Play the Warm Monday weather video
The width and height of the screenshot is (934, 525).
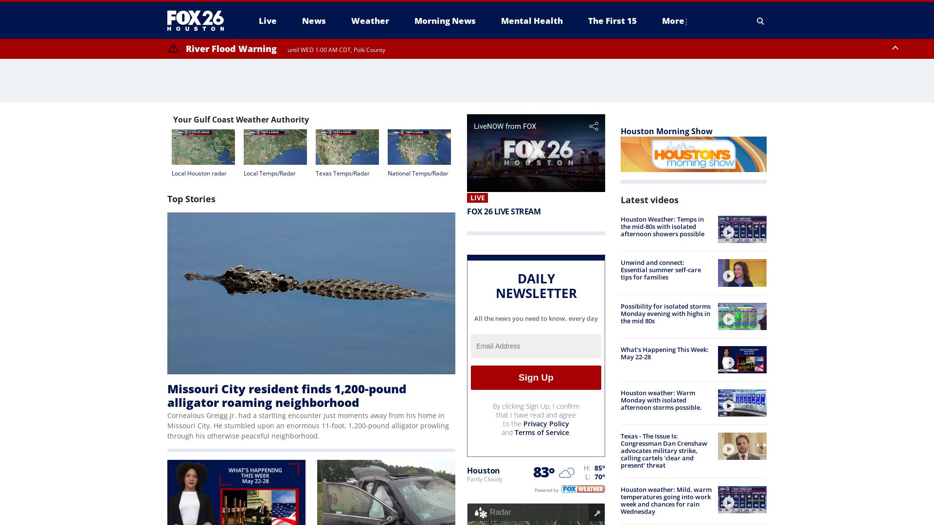742,403
